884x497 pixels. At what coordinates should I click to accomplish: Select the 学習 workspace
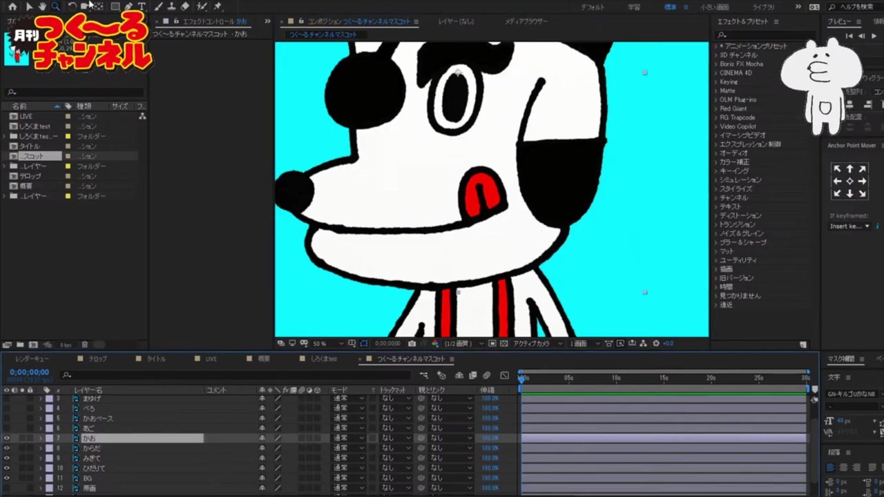tap(633, 7)
